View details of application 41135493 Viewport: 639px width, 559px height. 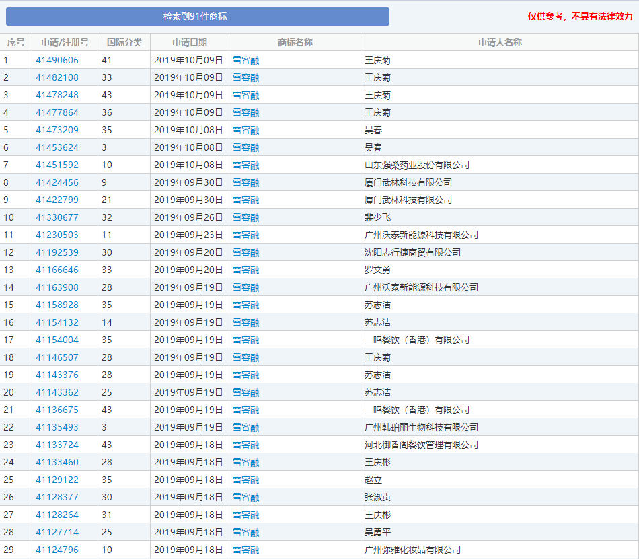[x=57, y=428]
